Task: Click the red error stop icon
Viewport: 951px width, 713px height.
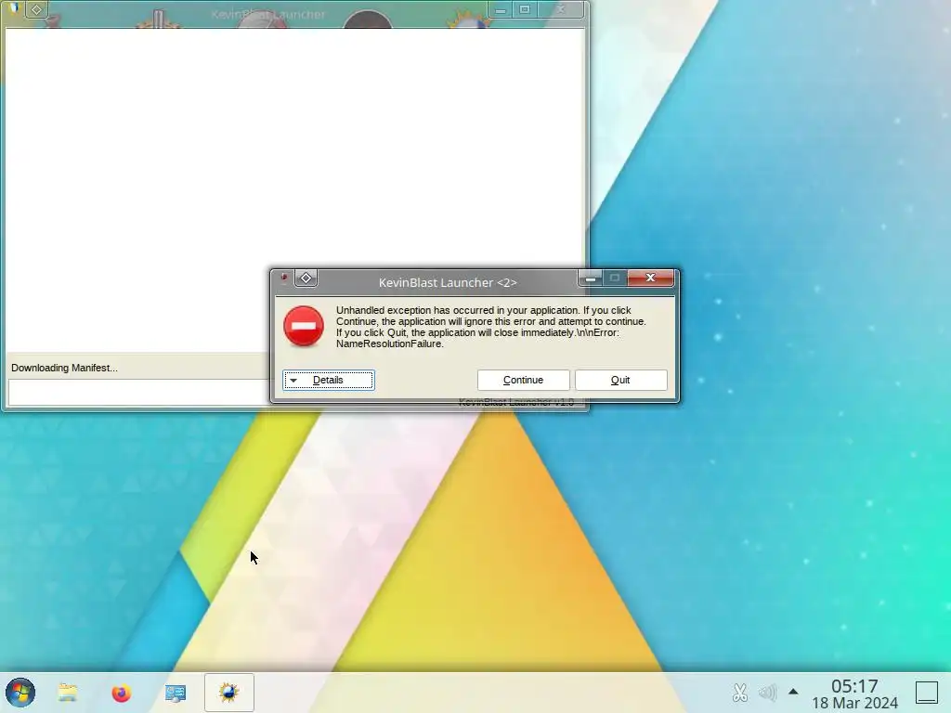Action: click(x=304, y=326)
